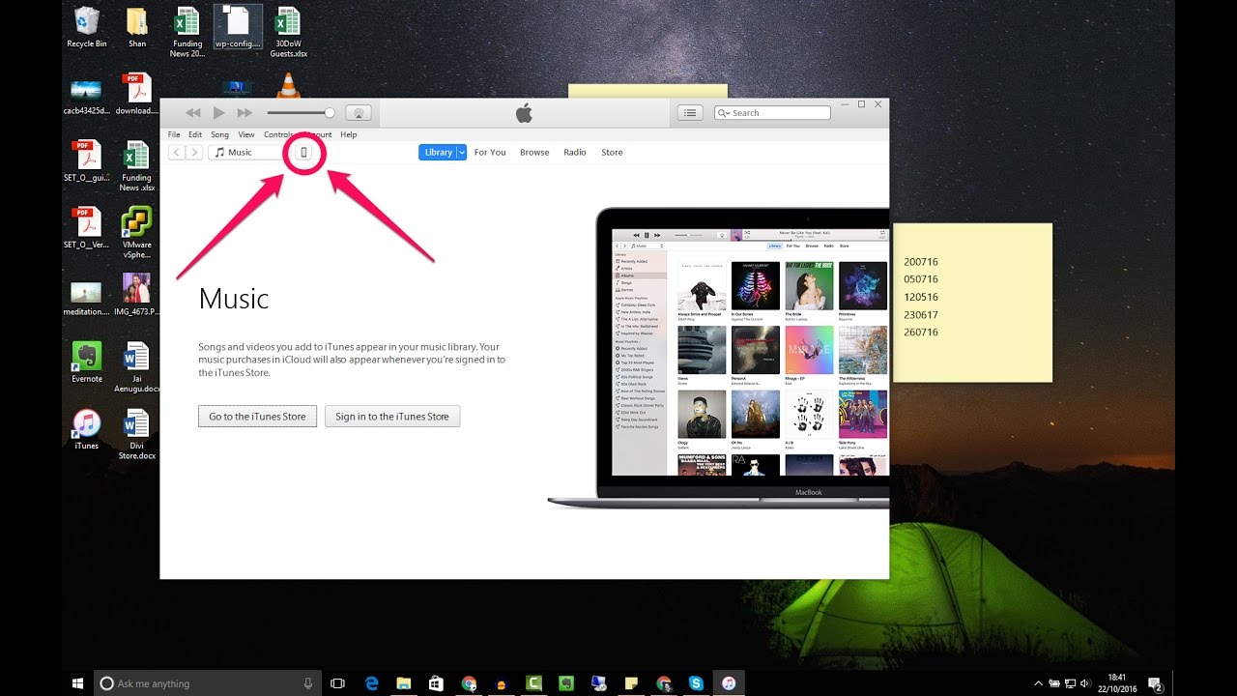Image resolution: width=1237 pixels, height=696 pixels.
Task: Skip to previous track in iTunes
Action: [x=193, y=113]
